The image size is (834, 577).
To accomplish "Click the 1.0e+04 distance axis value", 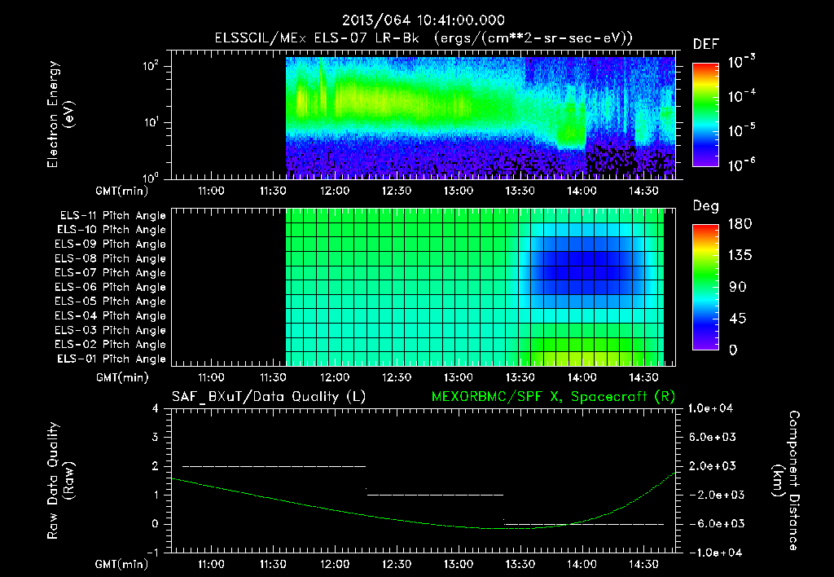I will 710,408.
